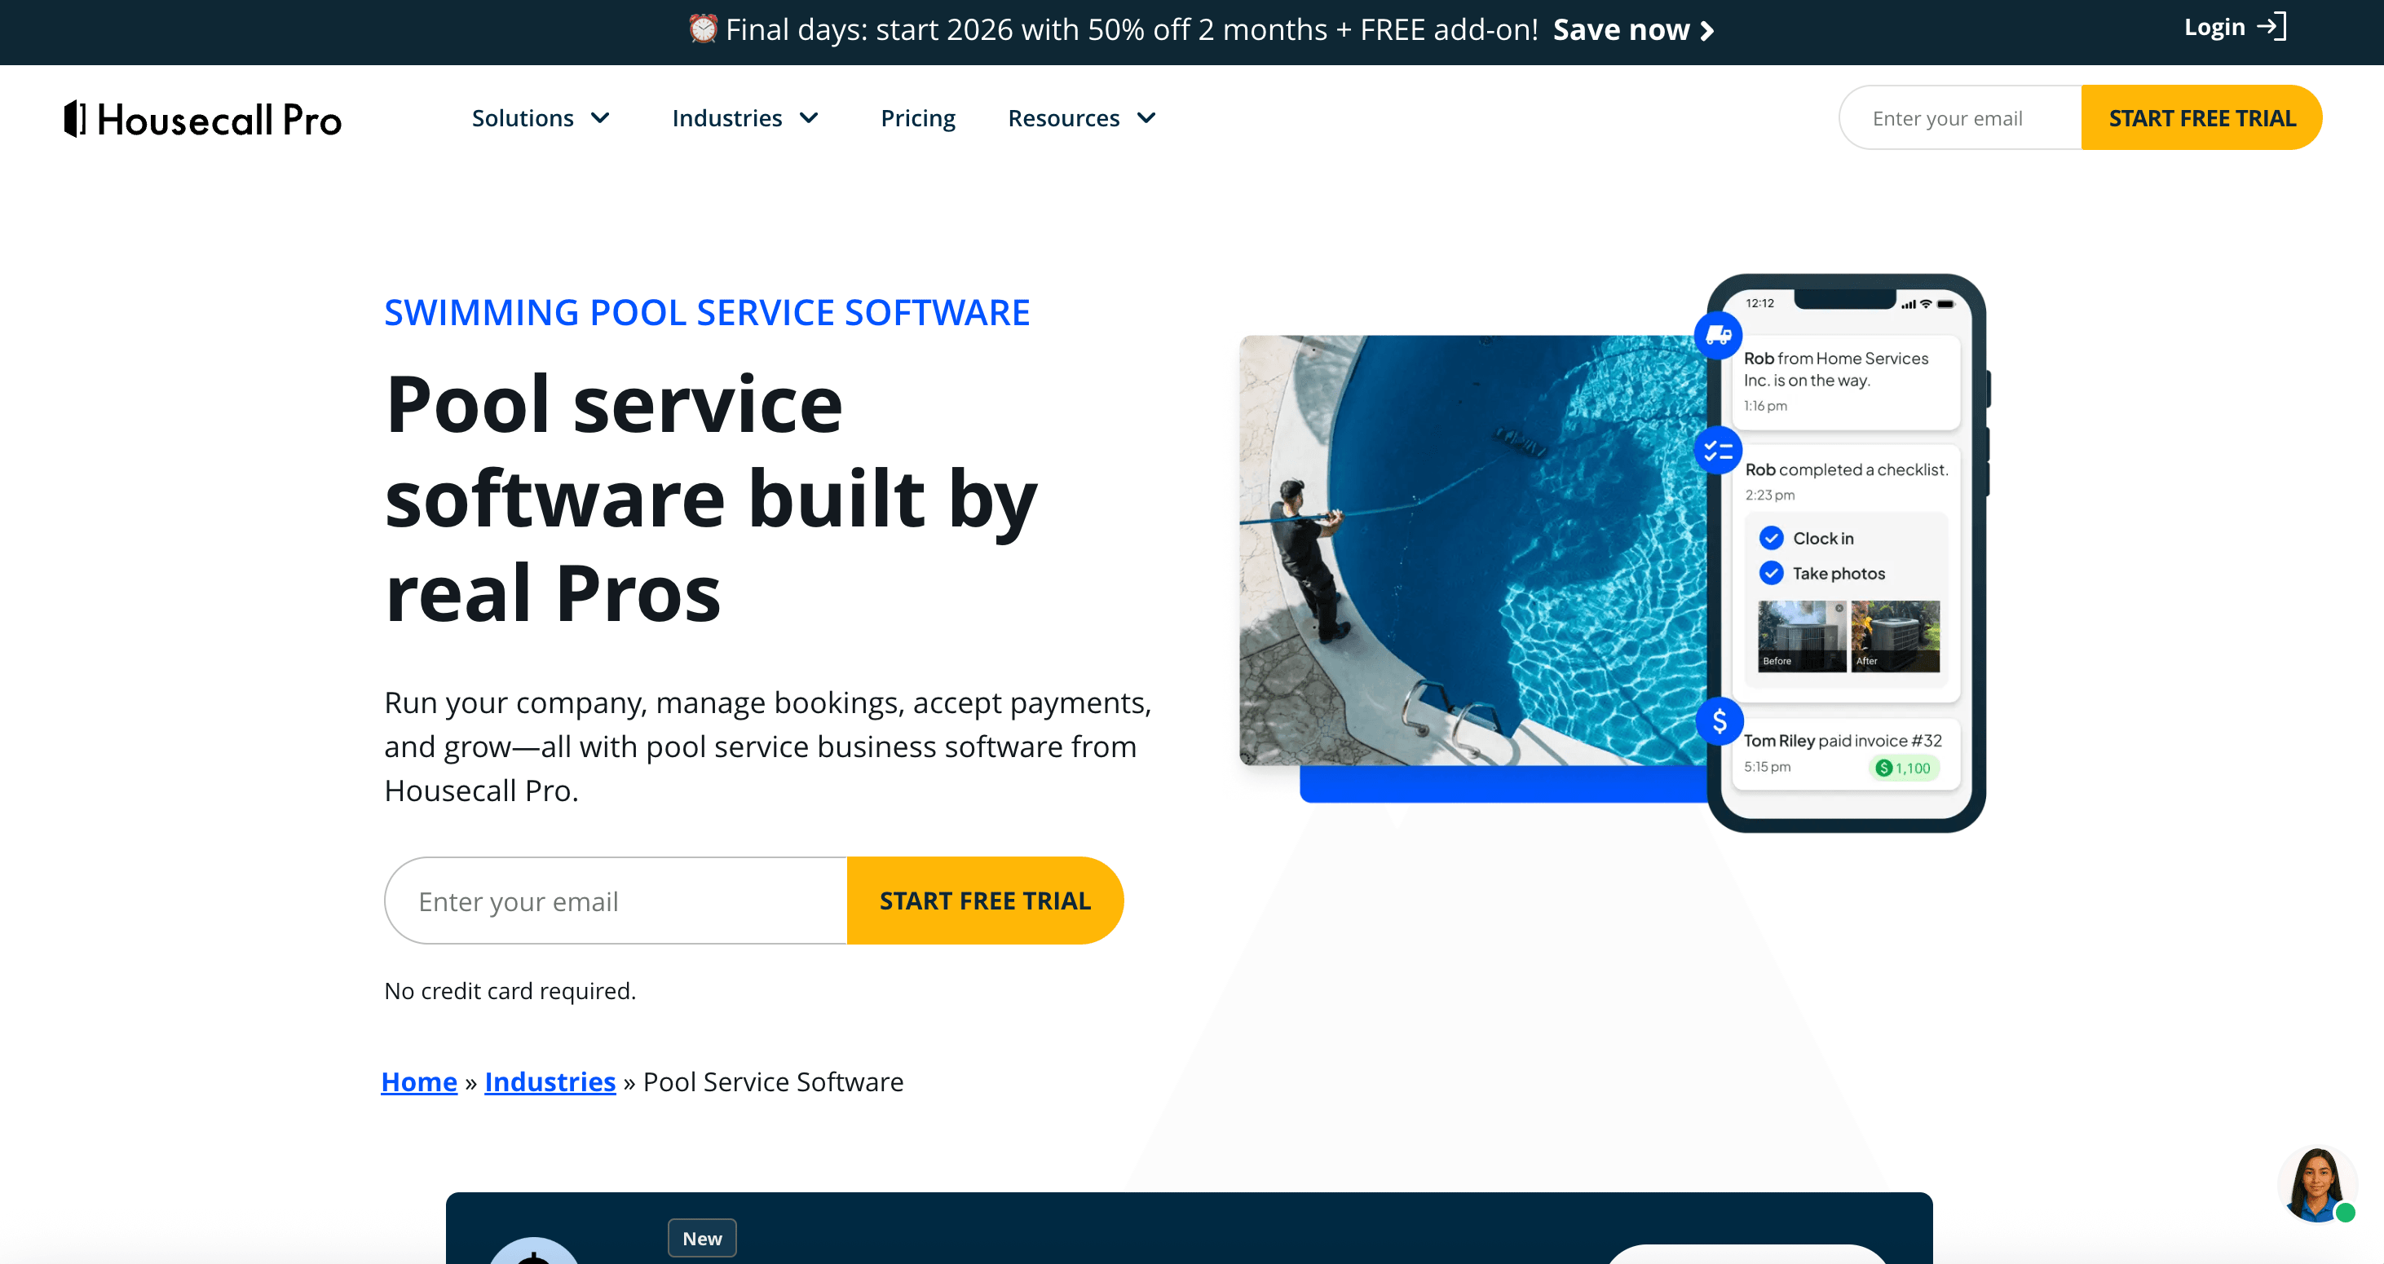Click the Login link

[2214, 27]
